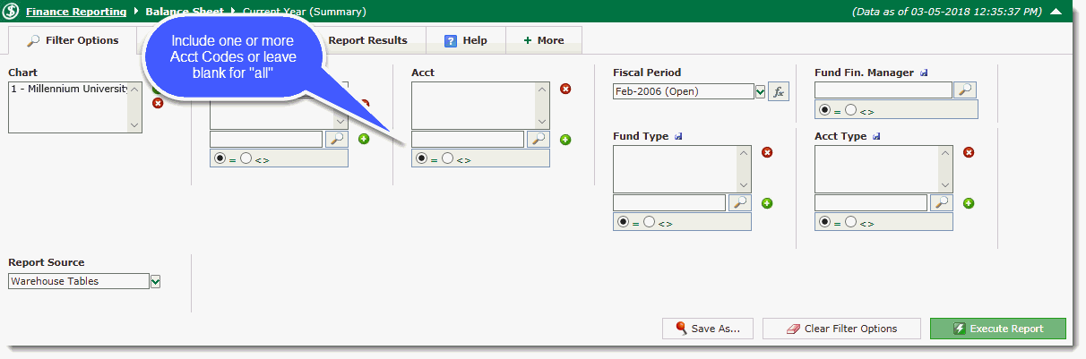
Task: Collapse the report panel with header arrow
Action: click(x=1056, y=12)
